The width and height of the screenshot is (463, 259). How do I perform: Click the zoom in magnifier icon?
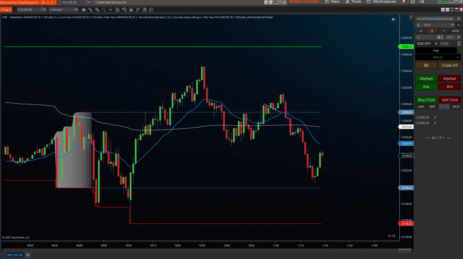click(97, 9)
